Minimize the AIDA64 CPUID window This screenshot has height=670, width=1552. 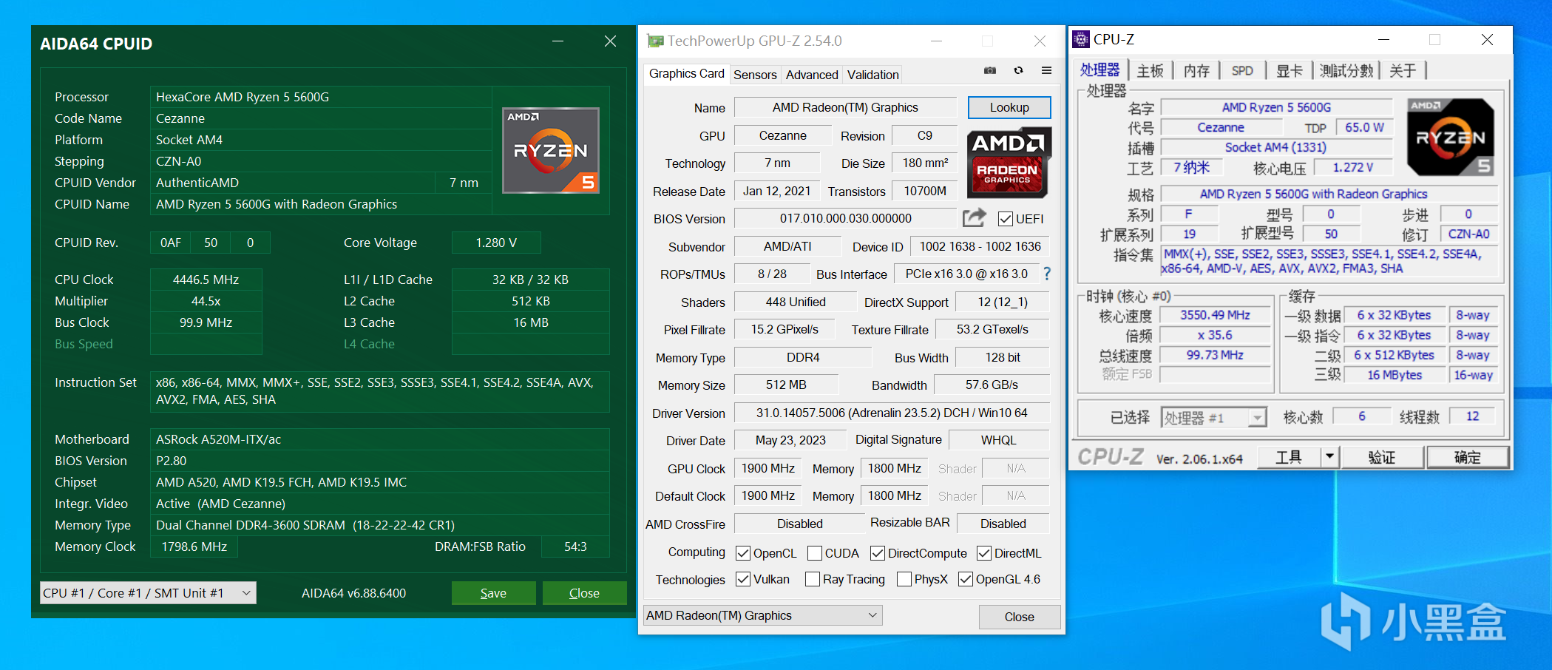pyautogui.click(x=558, y=41)
